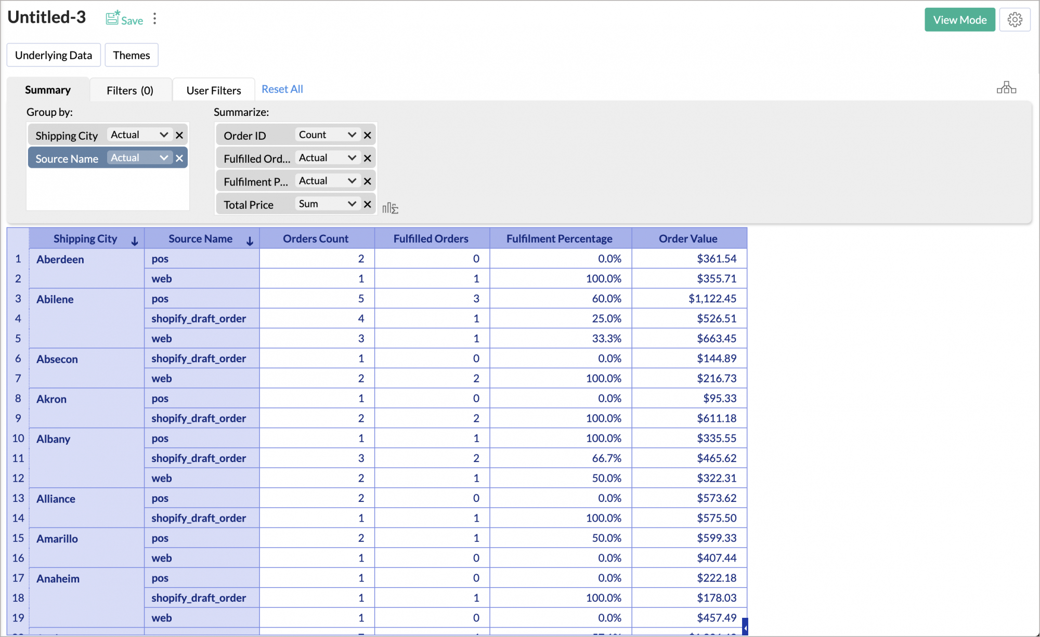Click the summary function chart icon

coord(390,208)
